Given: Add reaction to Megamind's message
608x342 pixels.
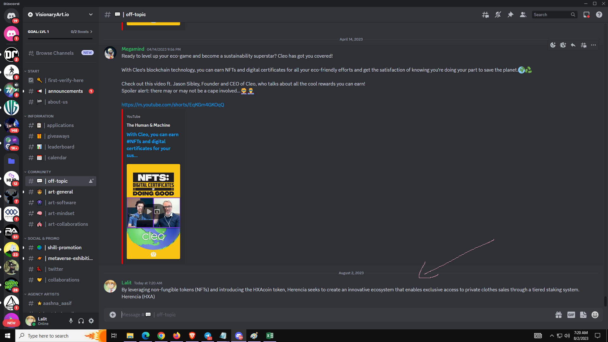Looking at the screenshot, I should coord(553,45).
